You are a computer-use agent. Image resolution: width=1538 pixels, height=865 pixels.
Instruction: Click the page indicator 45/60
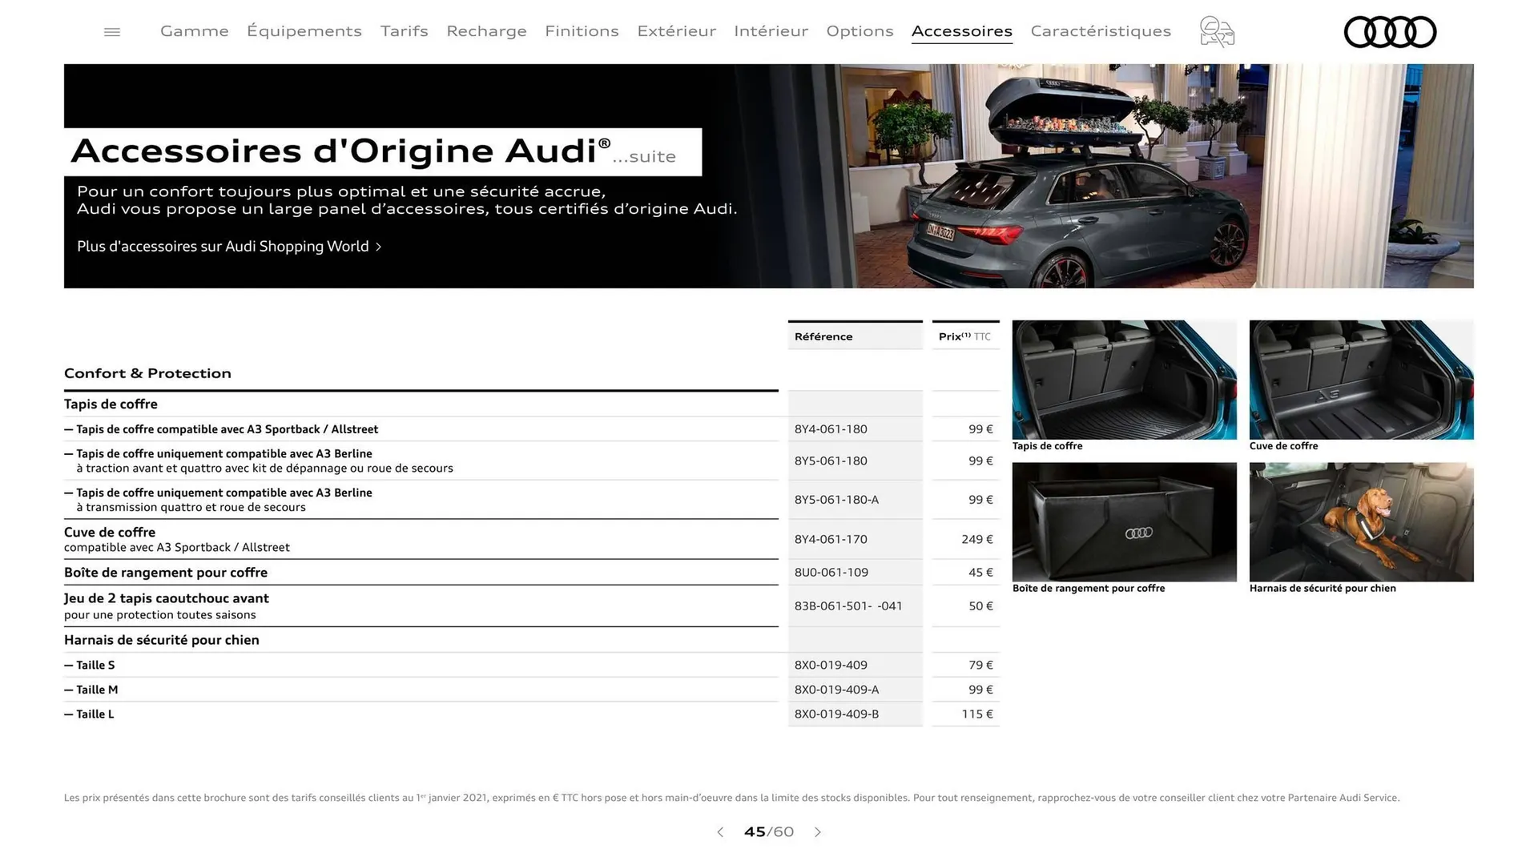coord(769,832)
